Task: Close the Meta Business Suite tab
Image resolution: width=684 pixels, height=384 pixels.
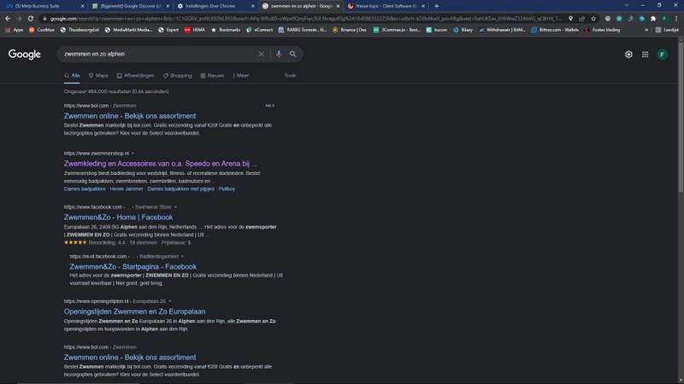Action: pos(82,6)
